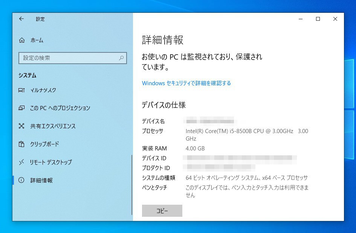This screenshot has height=233, width=356.
Task: Open リモート デスクトップ settings
Action: [x=51, y=162]
